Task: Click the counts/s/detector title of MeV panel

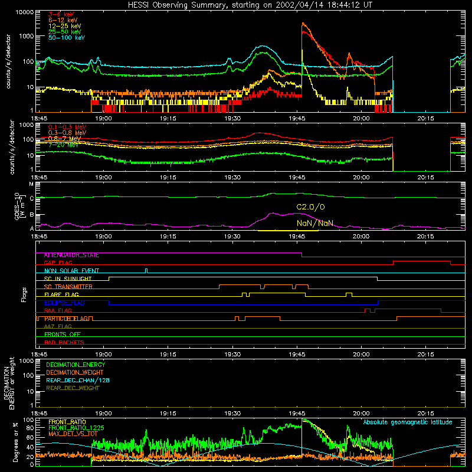Action: 12,147
